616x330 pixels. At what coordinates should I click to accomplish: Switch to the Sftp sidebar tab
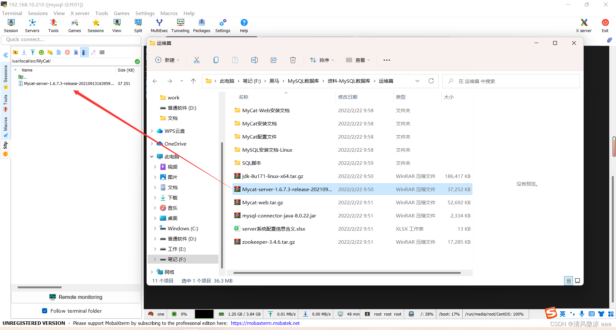(x=5, y=149)
